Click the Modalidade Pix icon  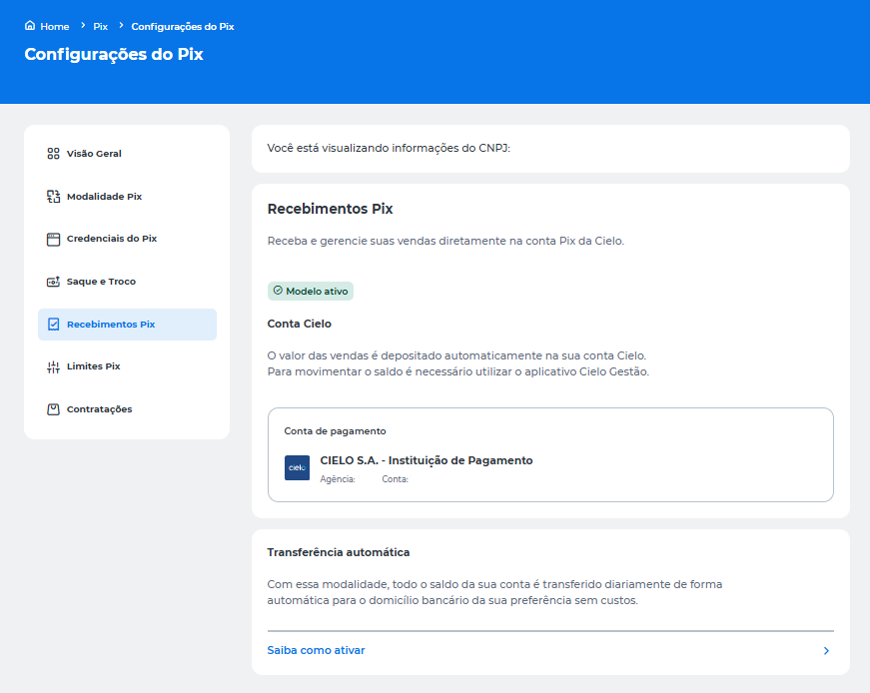[x=53, y=197]
